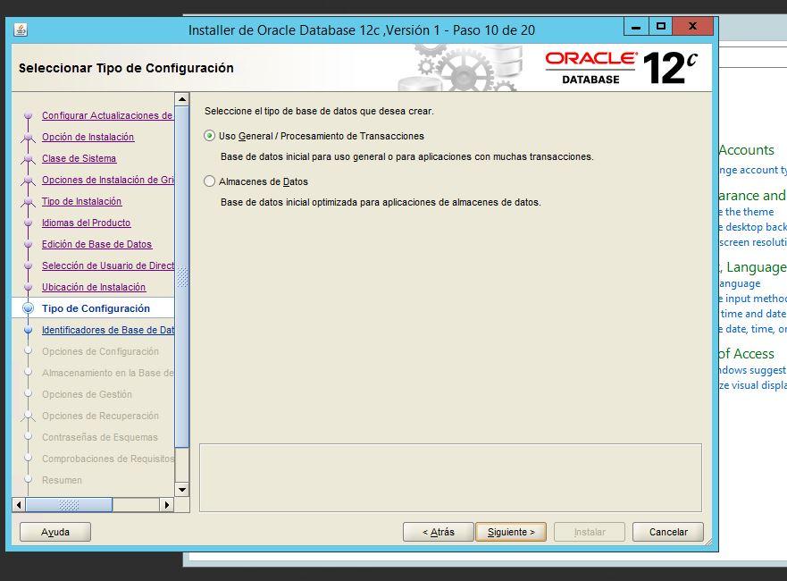
Task: Click disabled Opciones de Configuración step text
Action: [100, 351]
